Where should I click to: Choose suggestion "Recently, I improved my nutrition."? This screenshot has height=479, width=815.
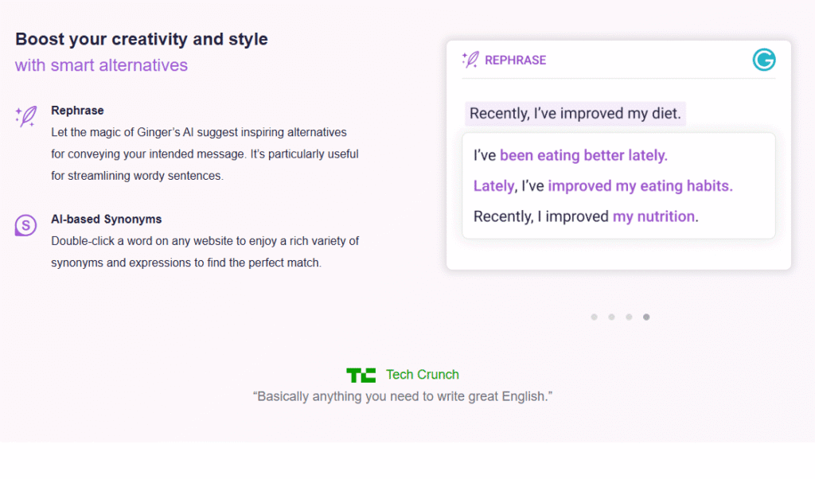[586, 216]
